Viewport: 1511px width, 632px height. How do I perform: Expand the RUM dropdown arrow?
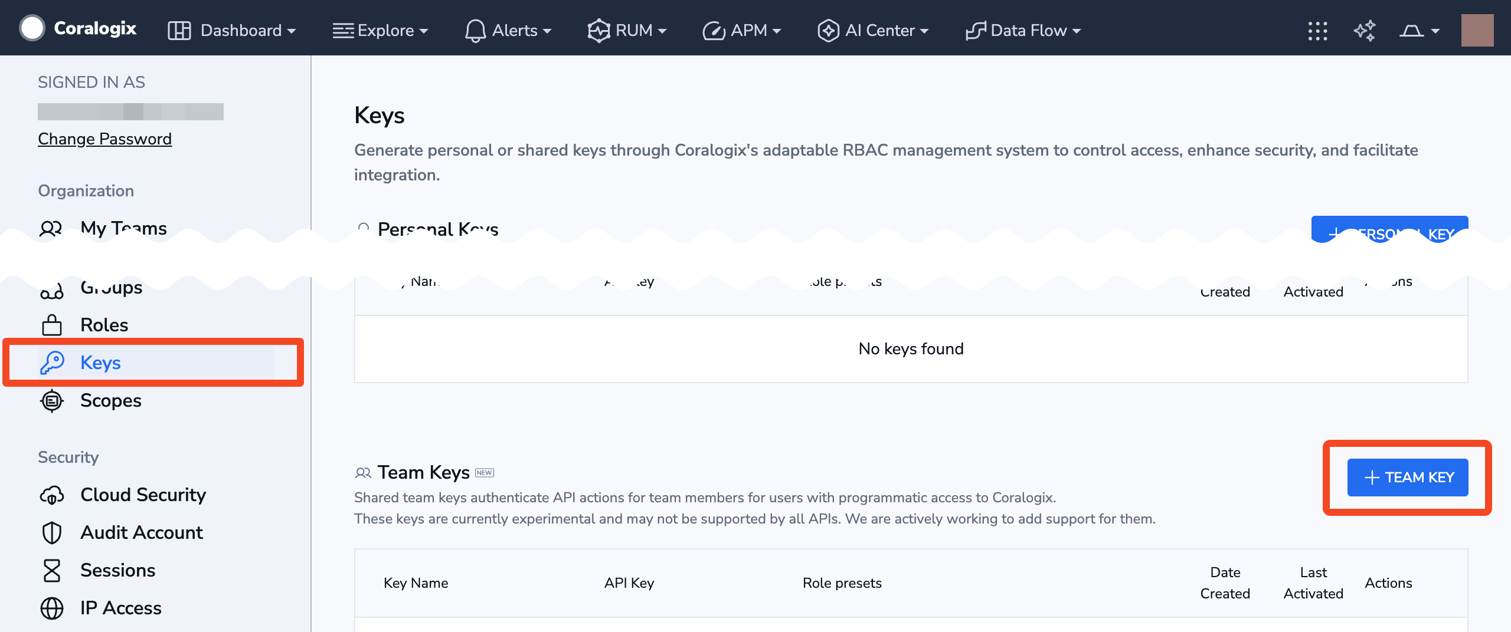(x=662, y=31)
